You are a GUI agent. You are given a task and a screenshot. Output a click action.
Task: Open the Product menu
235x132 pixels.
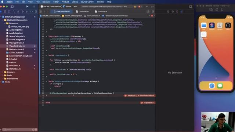[x=65, y=2]
